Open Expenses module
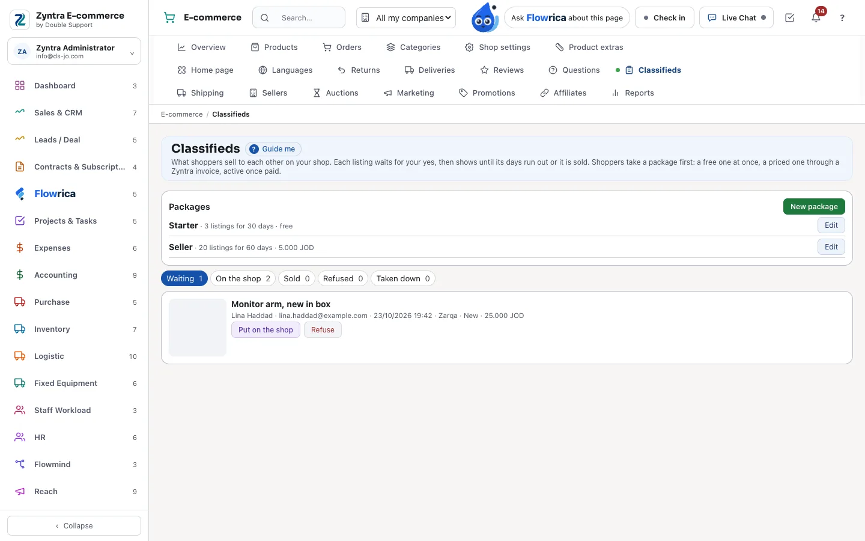The image size is (865, 541). click(74, 248)
